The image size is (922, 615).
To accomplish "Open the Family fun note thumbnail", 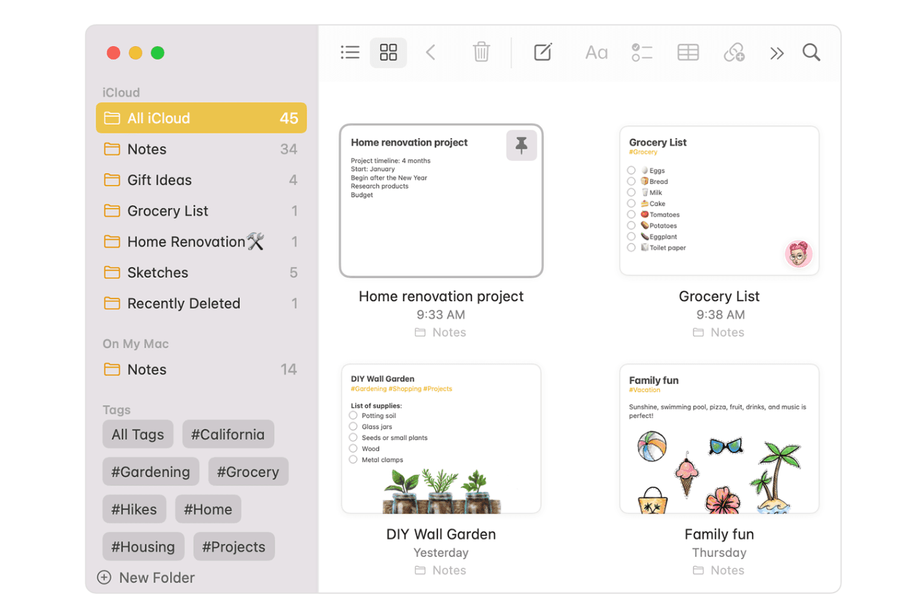I will 719,439.
